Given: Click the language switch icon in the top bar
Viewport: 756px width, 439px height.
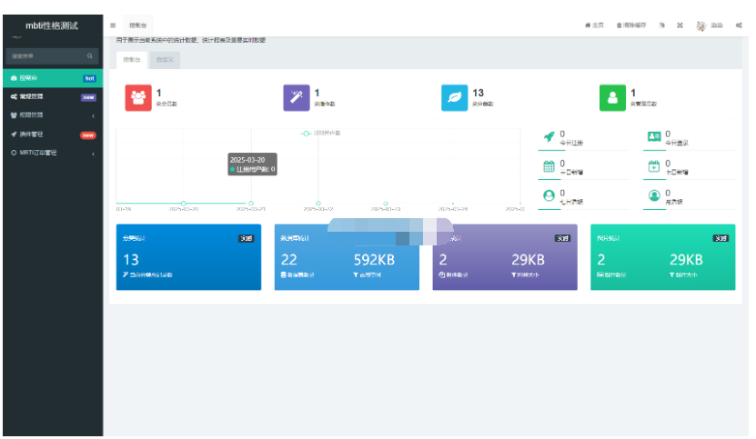Looking at the screenshot, I should click(x=662, y=25).
